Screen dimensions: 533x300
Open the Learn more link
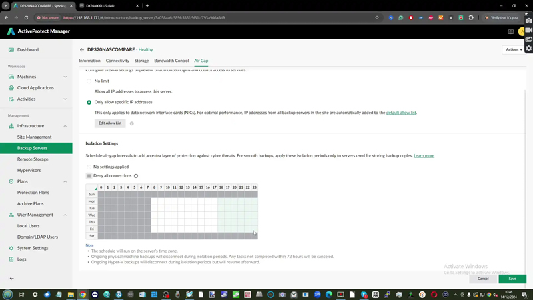[x=424, y=156]
